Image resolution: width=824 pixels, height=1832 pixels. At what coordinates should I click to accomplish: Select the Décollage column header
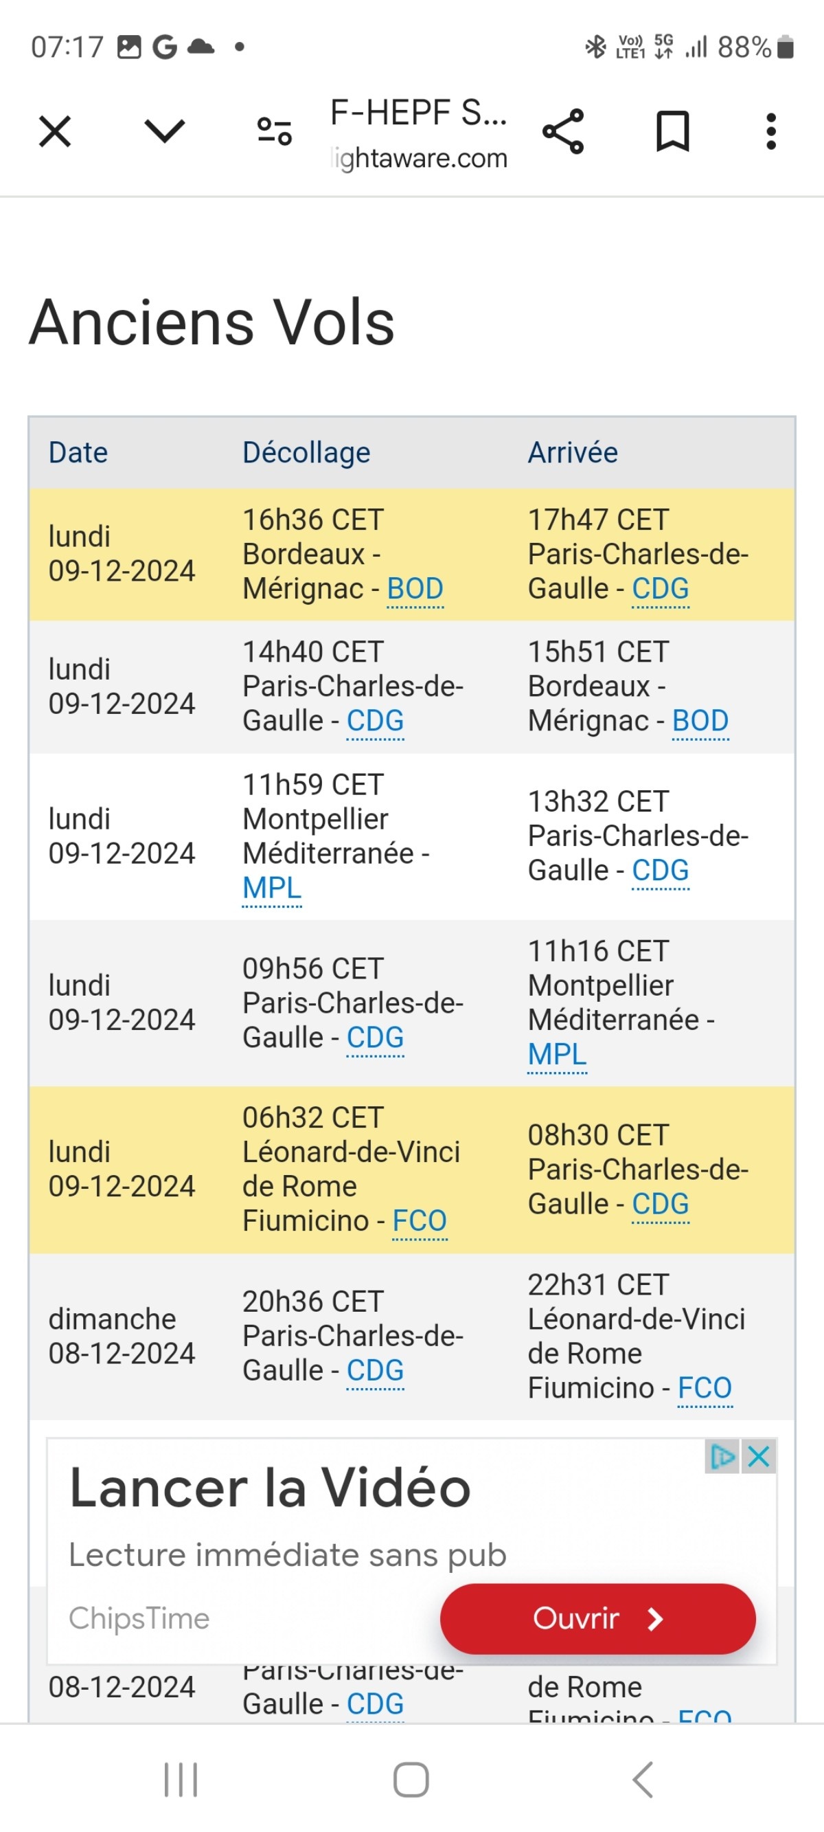[306, 452]
